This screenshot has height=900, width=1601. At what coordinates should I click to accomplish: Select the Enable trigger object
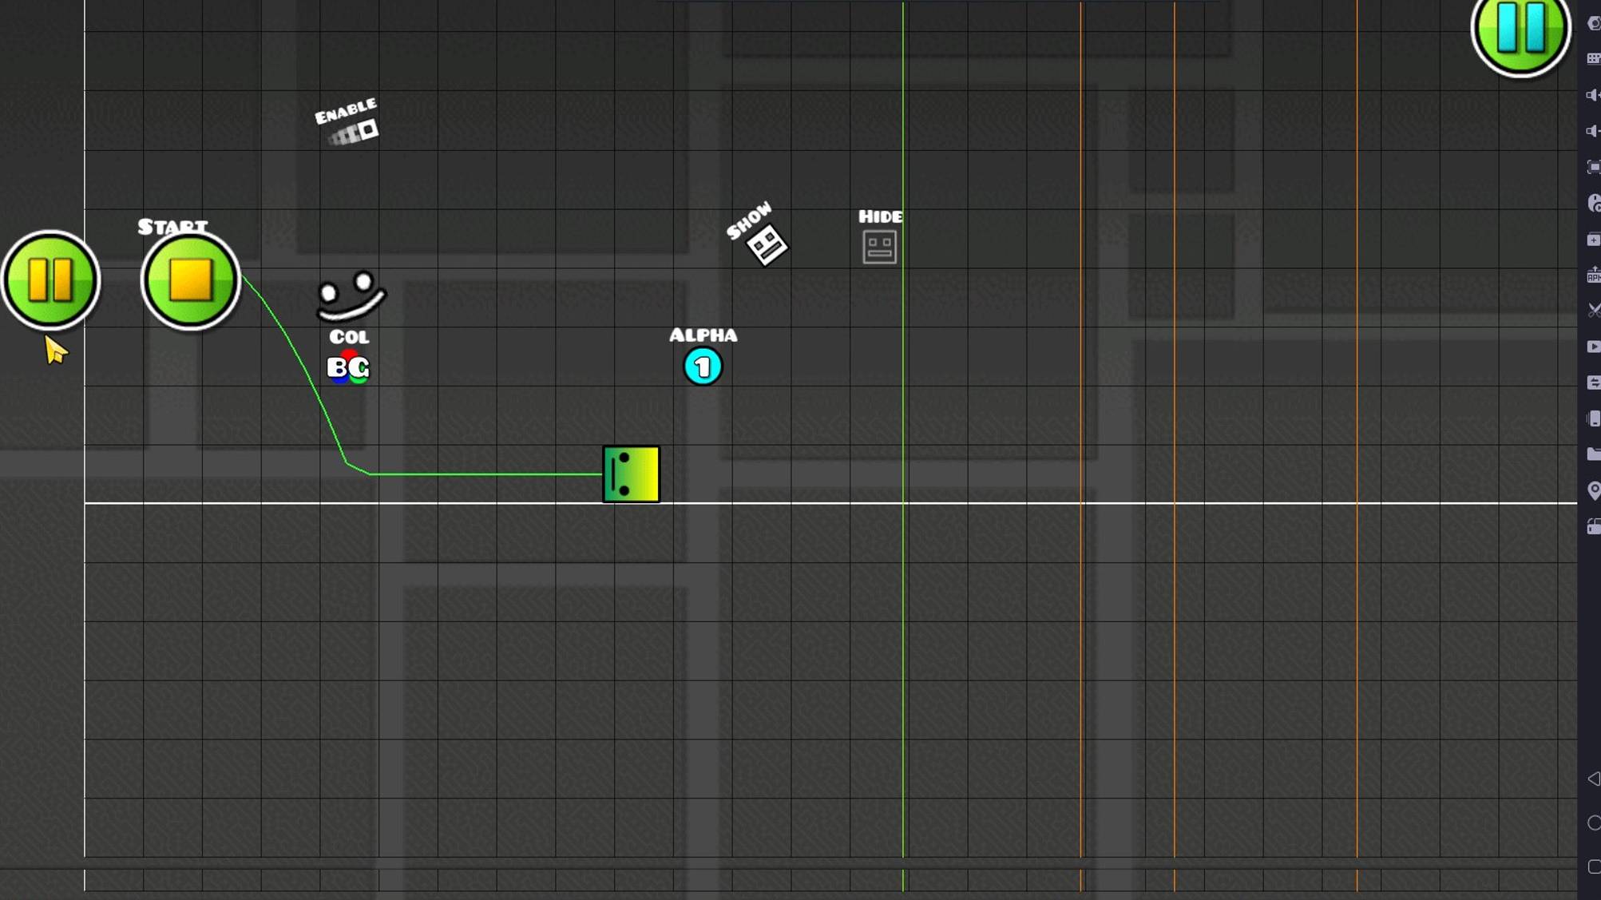(x=348, y=122)
